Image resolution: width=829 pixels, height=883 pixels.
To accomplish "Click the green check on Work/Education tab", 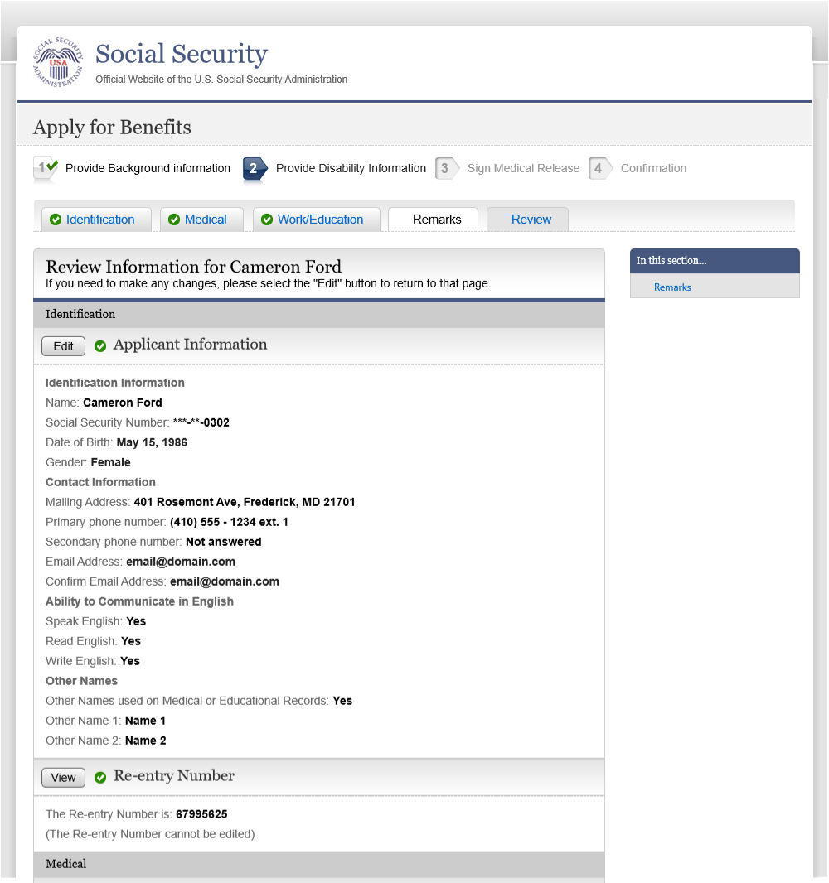I will pyautogui.click(x=267, y=220).
